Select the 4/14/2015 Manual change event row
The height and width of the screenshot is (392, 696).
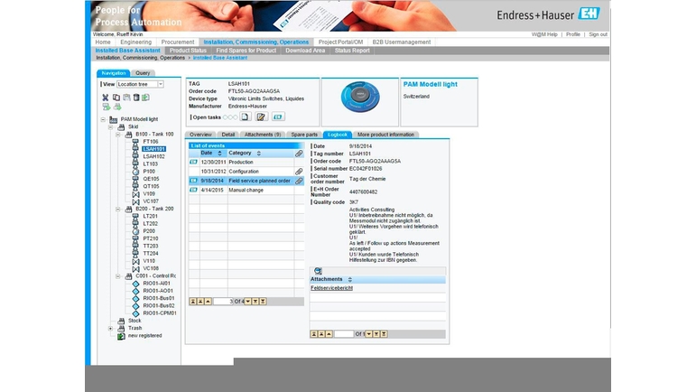pyautogui.click(x=246, y=190)
